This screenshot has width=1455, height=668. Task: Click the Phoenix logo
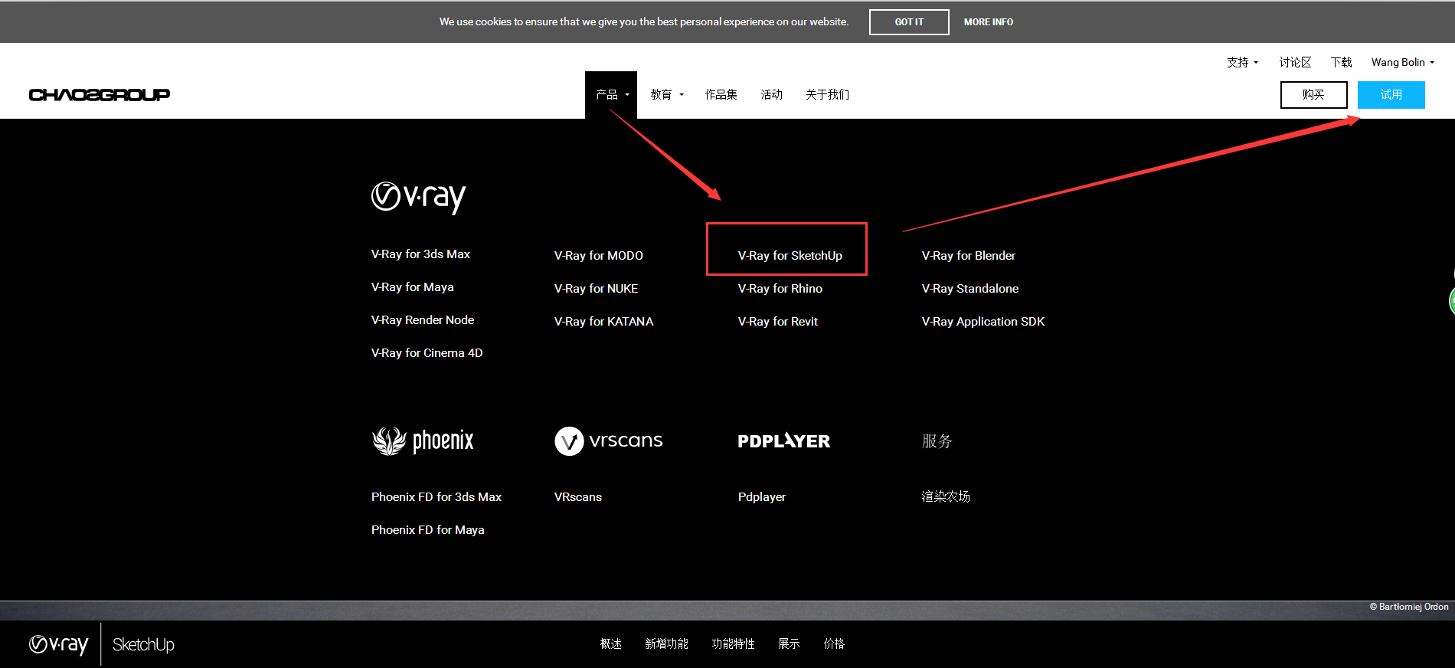[423, 440]
